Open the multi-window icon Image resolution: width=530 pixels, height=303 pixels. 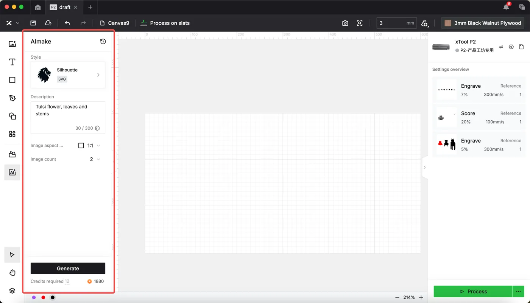pos(522,7)
